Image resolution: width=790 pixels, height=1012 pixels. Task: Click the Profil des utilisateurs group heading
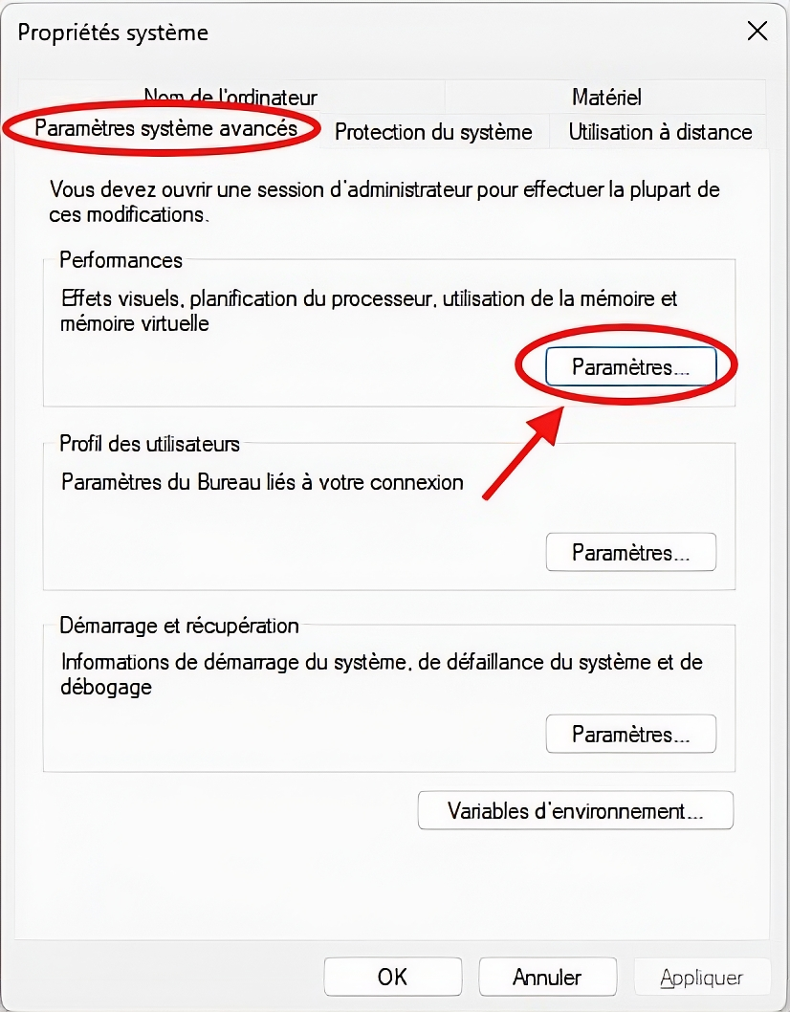[149, 444]
